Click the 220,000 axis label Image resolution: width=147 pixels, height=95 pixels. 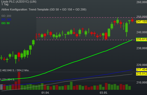[142, 65]
